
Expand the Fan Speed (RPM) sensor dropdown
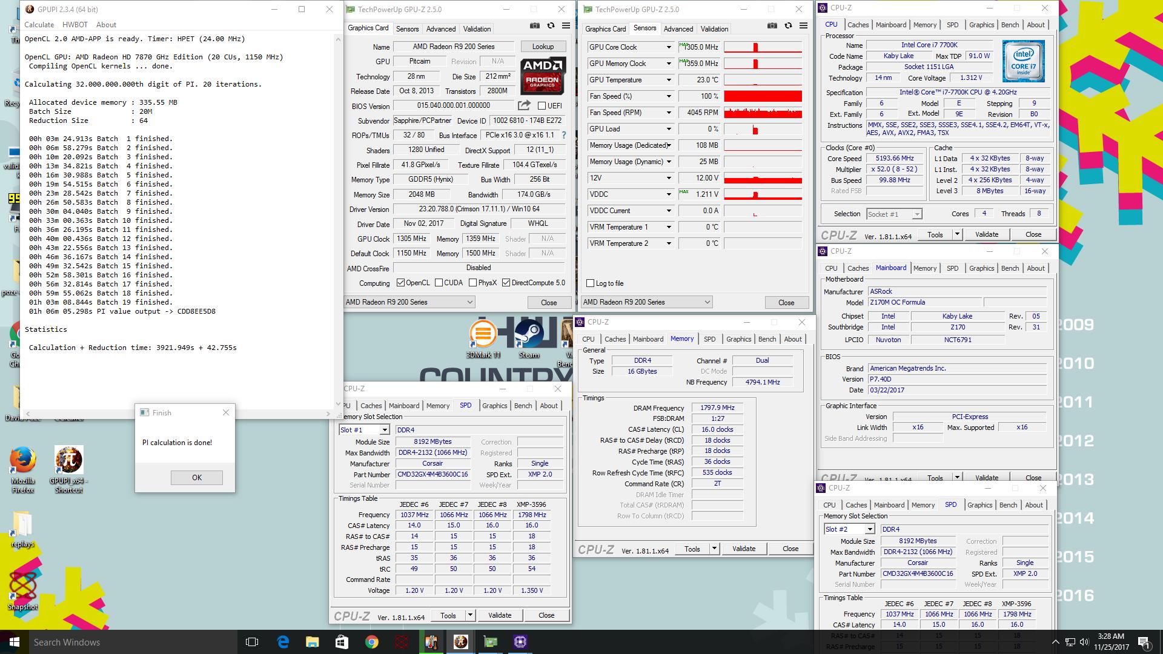(669, 113)
